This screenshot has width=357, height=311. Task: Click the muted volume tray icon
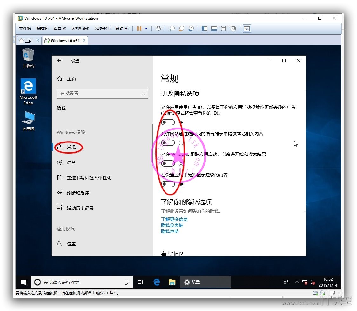pyautogui.click(x=313, y=282)
